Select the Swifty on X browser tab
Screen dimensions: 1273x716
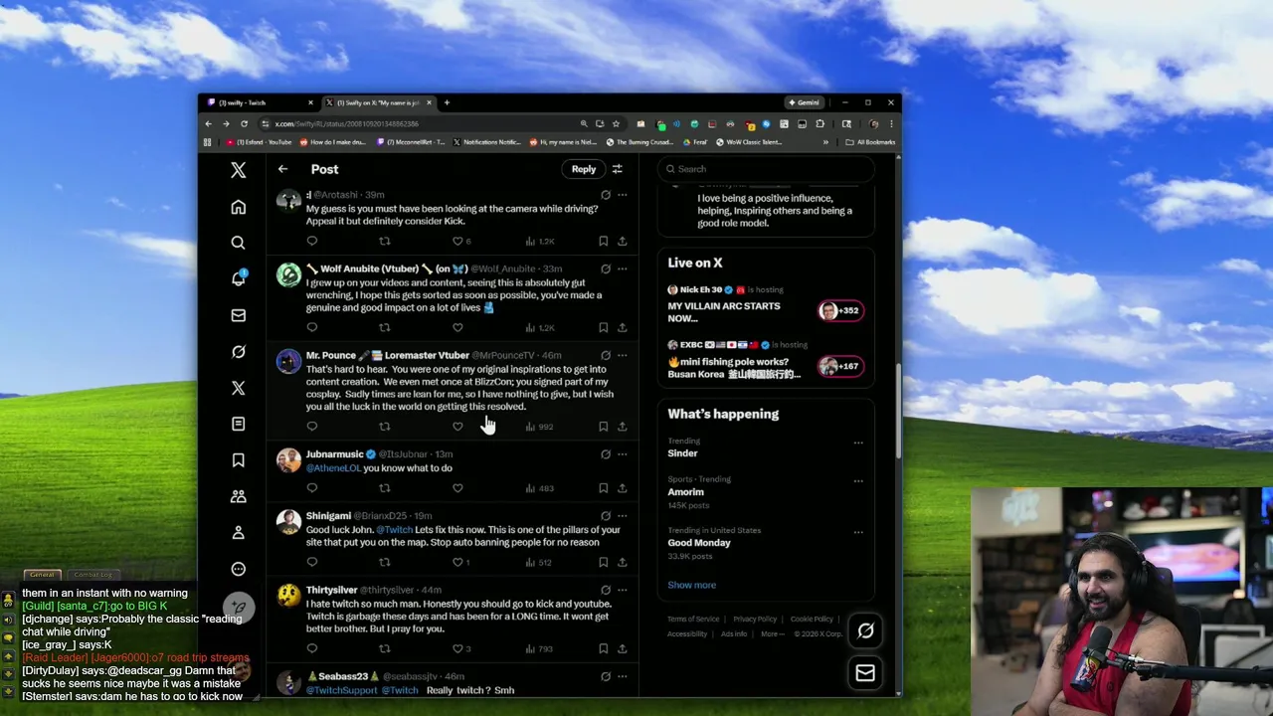tap(378, 102)
